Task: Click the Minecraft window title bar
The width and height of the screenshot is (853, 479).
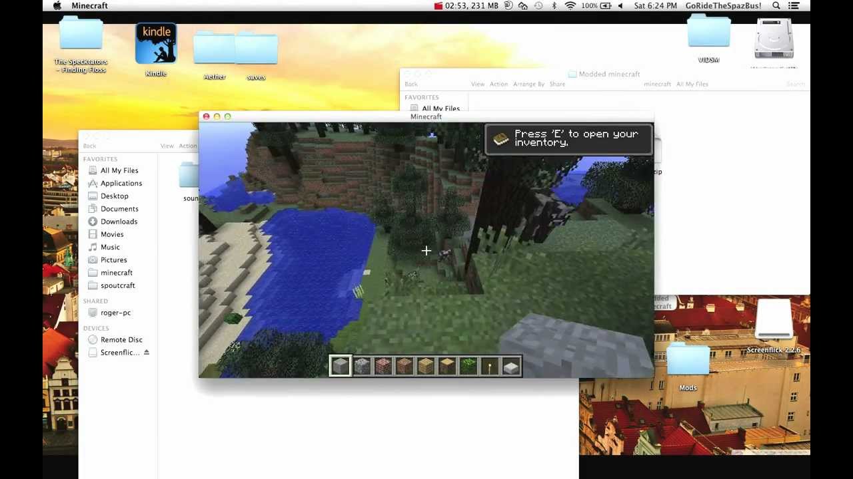Action: [x=426, y=116]
